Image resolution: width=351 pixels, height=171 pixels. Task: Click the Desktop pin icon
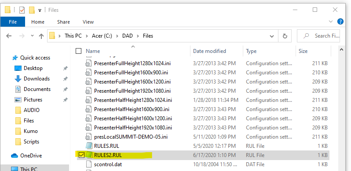tap(65, 68)
